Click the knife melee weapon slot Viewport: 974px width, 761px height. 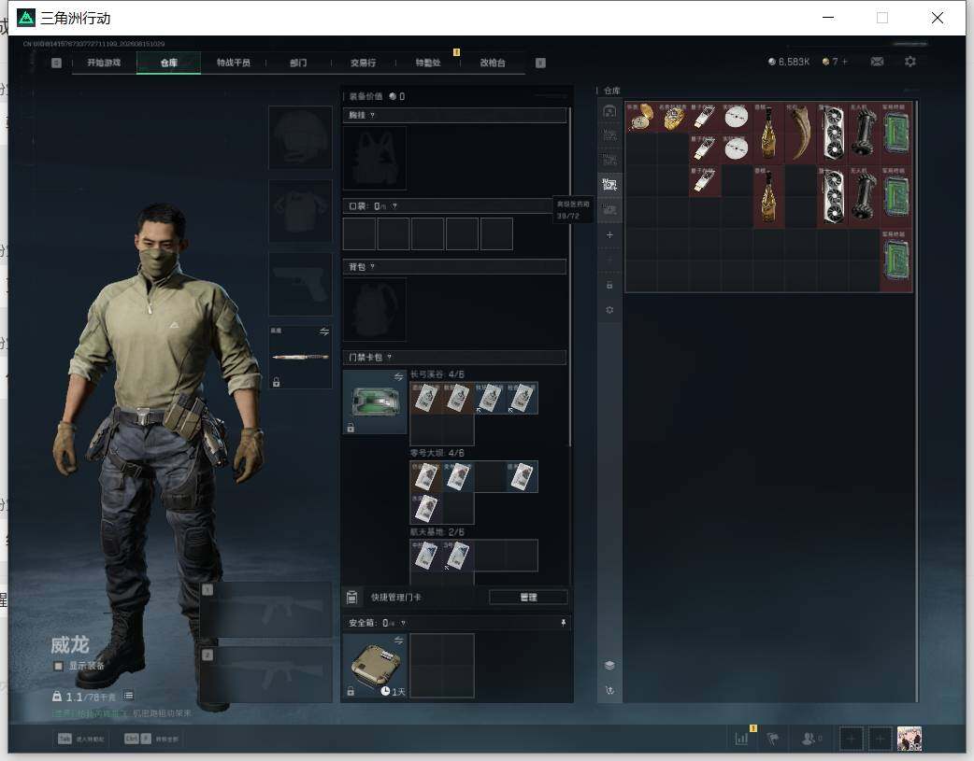point(300,357)
